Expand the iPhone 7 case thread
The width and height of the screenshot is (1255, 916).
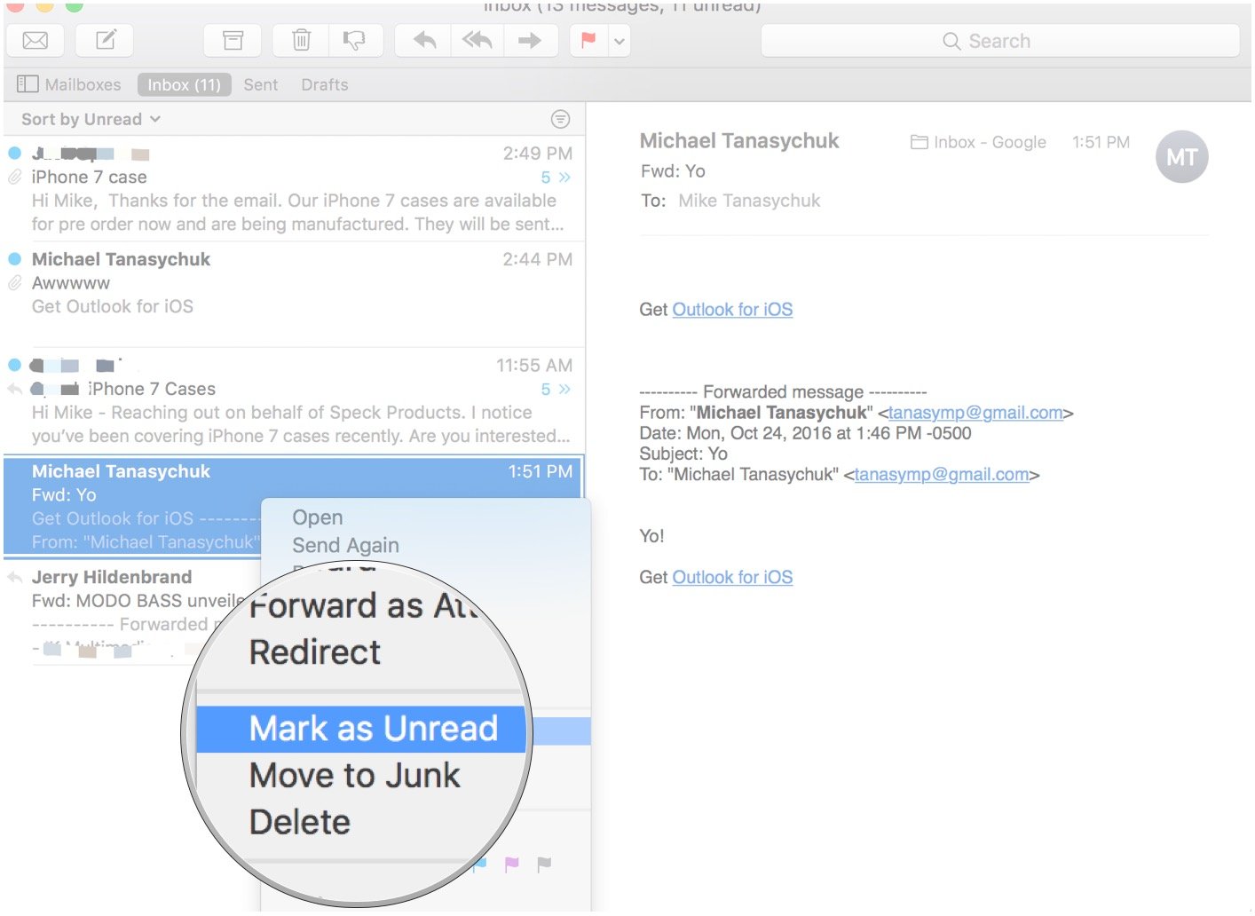pos(556,178)
